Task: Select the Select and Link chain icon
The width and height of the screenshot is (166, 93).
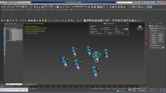Action: point(8,7)
